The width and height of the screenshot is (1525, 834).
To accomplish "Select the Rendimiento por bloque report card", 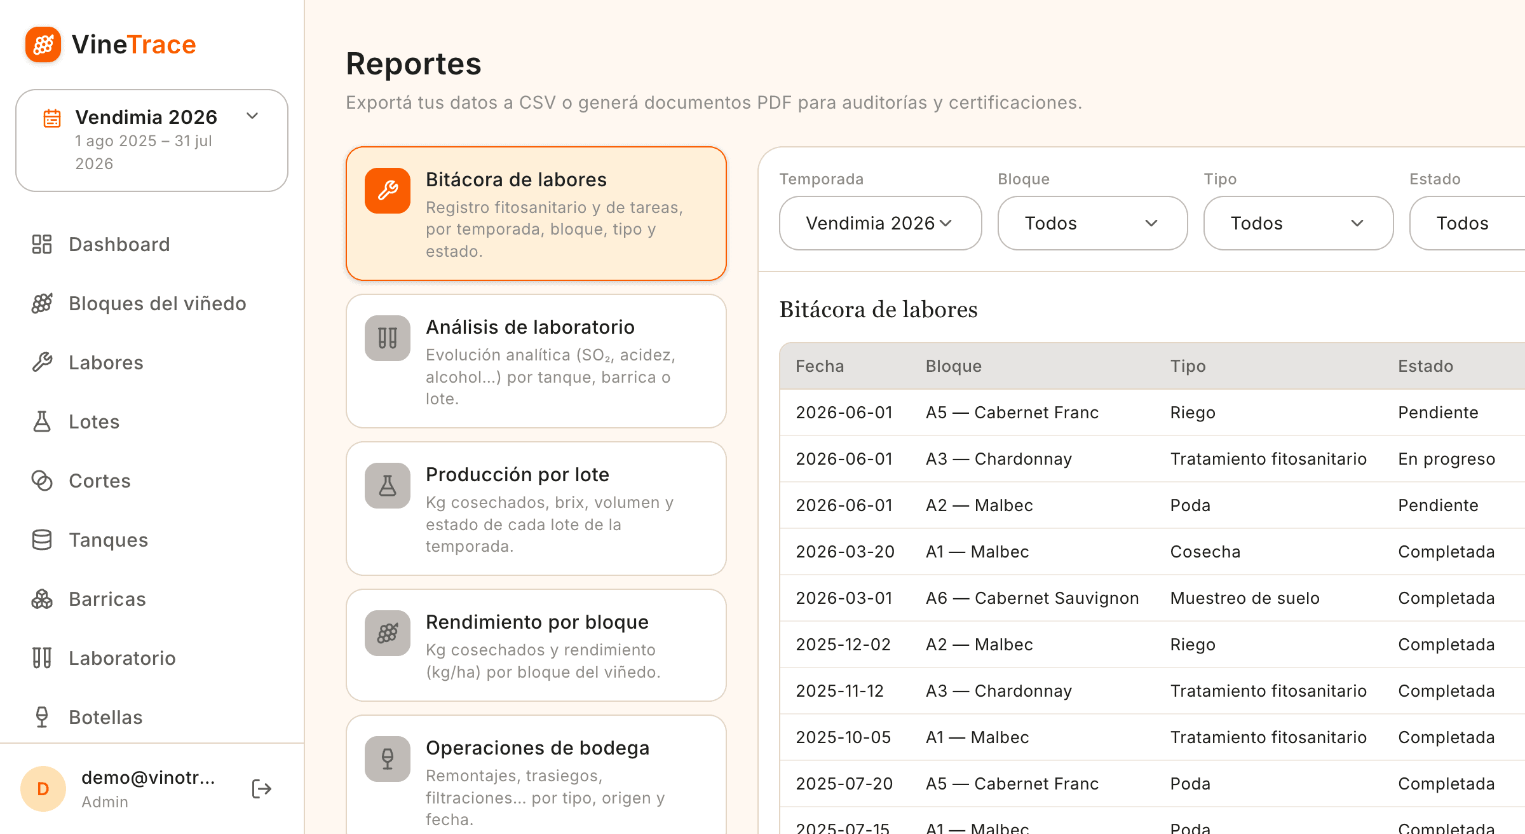I will pyautogui.click(x=536, y=645).
